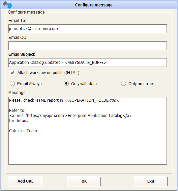Click the Exit button
This screenshot has width=178, height=191.
[x=151, y=181]
